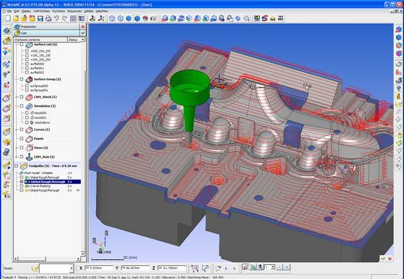Collapse the Simulation (3) node
This screenshot has height=279, width=404.
[x=17, y=106]
